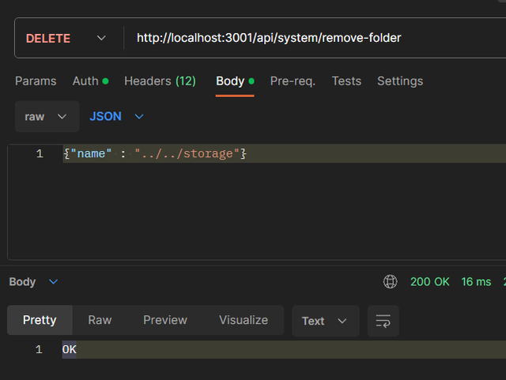Click line number 1 in response viewer
The width and height of the screenshot is (506, 380).
39,349
